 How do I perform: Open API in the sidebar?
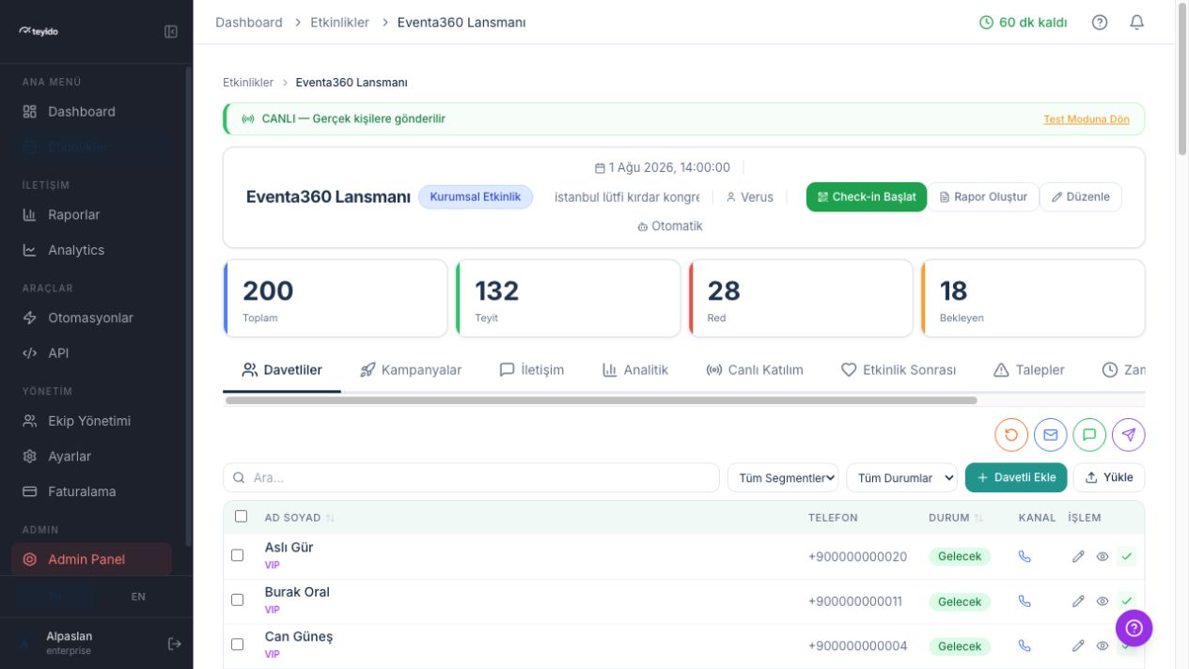click(x=92, y=353)
